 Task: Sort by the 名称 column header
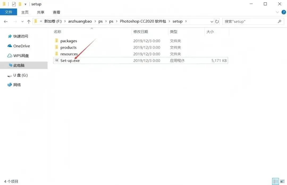pos(57,32)
